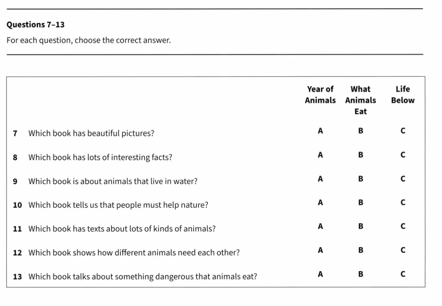This screenshot has width=442, height=306.
Task: Pick C for question 13
Action: tap(403, 274)
